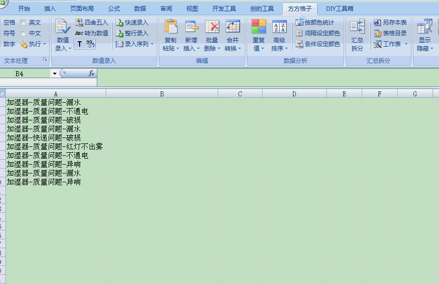
Task: Click the 间隔设定颜色 button
Action: point(318,33)
